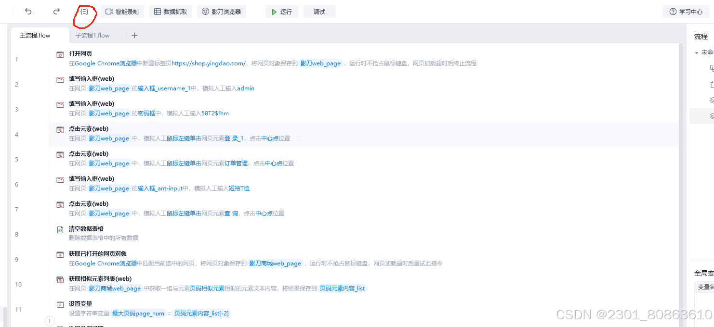
Task: Click the 最大页码page_num variable tag
Action: click(x=139, y=313)
